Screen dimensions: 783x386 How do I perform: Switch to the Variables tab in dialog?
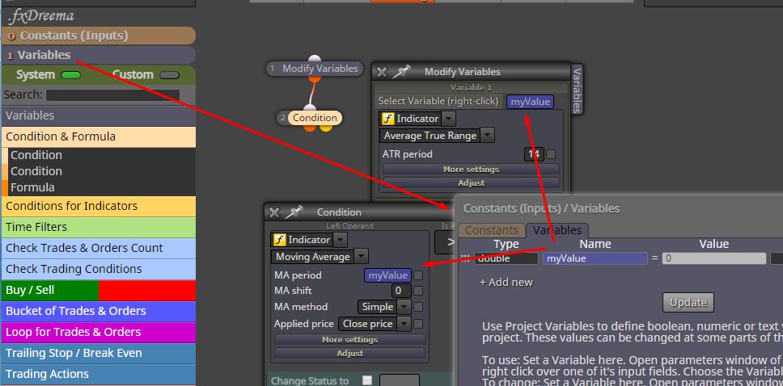click(x=557, y=230)
